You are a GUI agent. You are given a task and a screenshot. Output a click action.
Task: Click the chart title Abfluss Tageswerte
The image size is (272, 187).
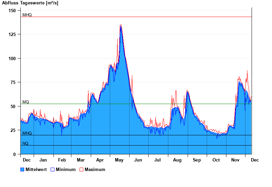click(30, 3)
